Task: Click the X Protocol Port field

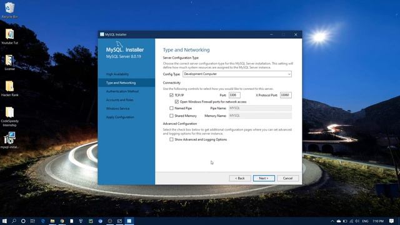Action: [286, 95]
